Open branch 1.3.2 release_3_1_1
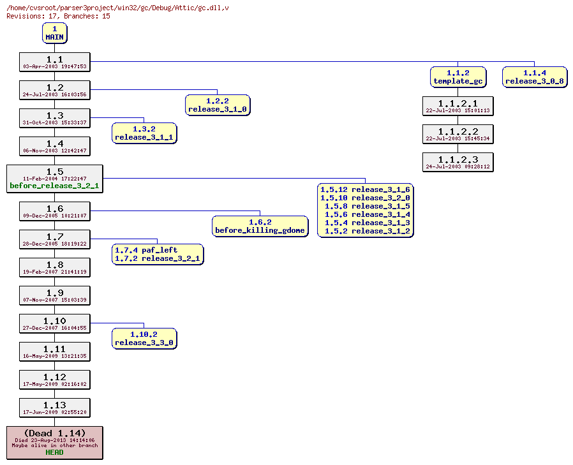573x465 pixels. point(144,133)
